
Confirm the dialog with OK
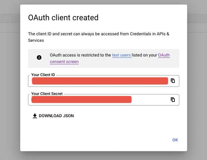click(175, 140)
